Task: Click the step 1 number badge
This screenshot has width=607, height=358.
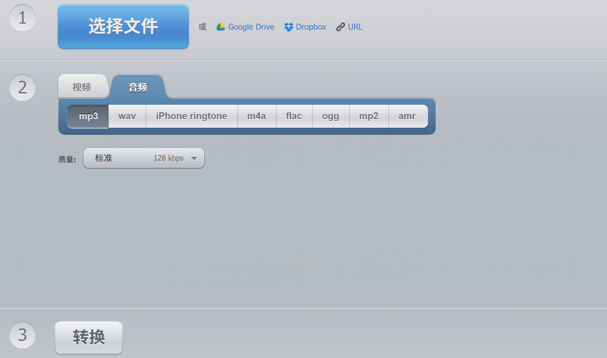Action: 22,18
